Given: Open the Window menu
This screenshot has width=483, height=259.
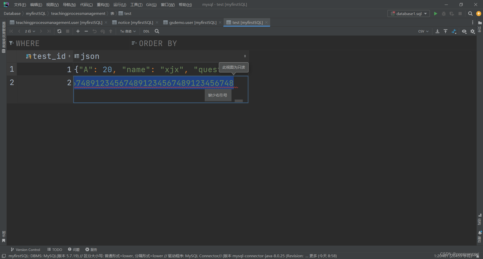Looking at the screenshot, I should click(x=168, y=5).
